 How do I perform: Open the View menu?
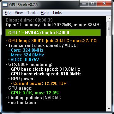click(x=19, y=13)
